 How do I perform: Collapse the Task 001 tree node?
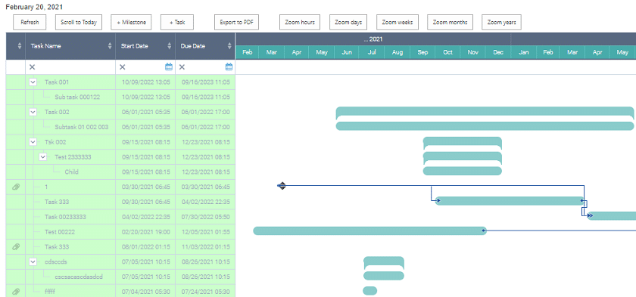[x=33, y=82]
